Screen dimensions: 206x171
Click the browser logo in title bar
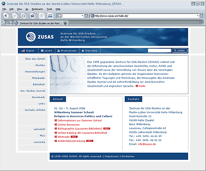pyautogui.click(x=3, y=3)
